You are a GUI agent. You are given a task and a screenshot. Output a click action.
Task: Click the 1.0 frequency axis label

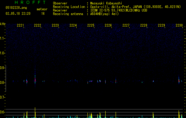tap(2, 53)
